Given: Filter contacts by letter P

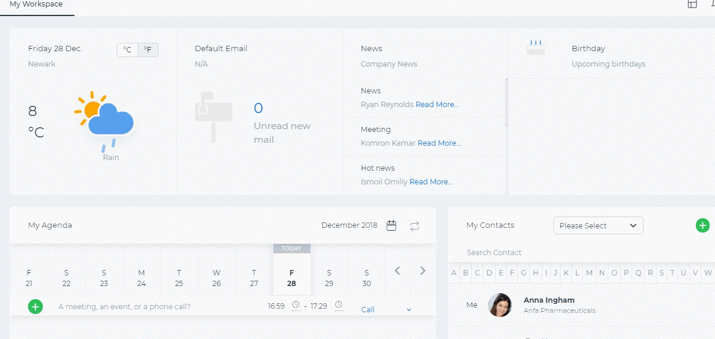Looking at the screenshot, I should click(626, 273).
